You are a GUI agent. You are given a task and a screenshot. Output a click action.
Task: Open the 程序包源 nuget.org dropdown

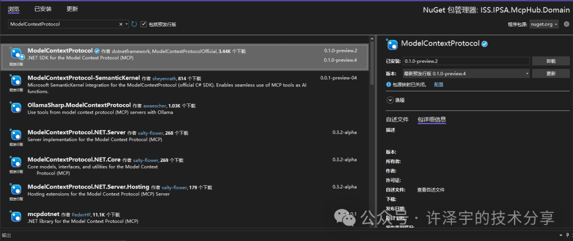544,24
